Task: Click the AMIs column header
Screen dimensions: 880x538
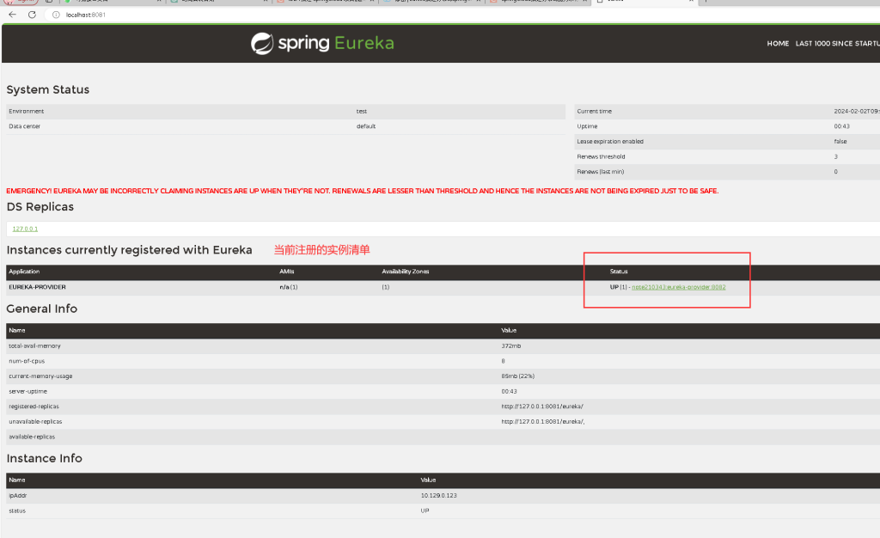Action: coord(287,272)
